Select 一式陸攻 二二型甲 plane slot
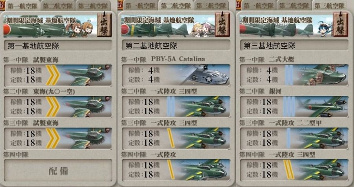 pos(294,138)
